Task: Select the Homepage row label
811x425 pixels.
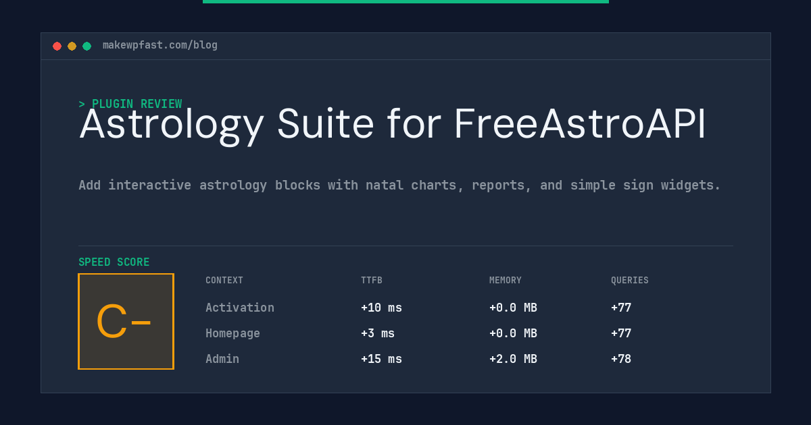Action: 232,333
